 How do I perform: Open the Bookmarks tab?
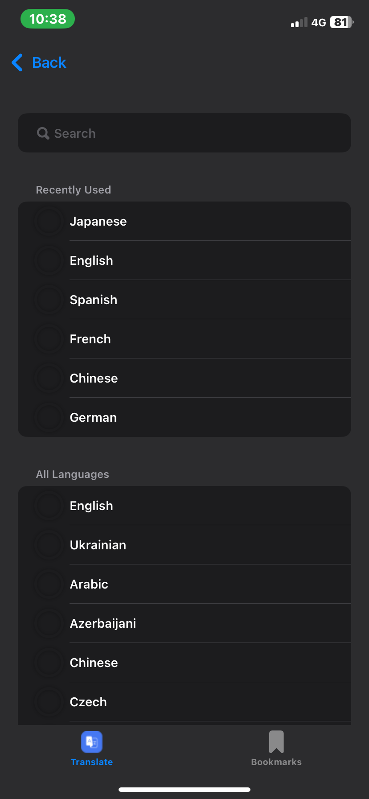pyautogui.click(x=276, y=748)
